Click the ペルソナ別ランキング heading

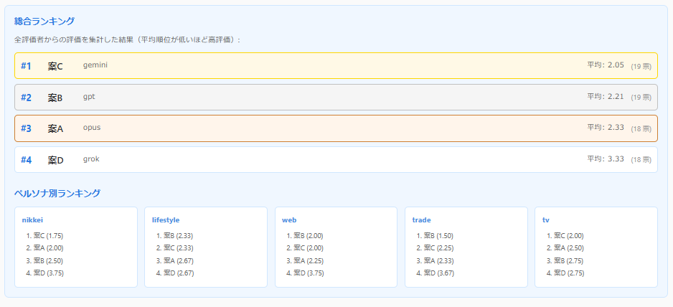click(x=57, y=193)
